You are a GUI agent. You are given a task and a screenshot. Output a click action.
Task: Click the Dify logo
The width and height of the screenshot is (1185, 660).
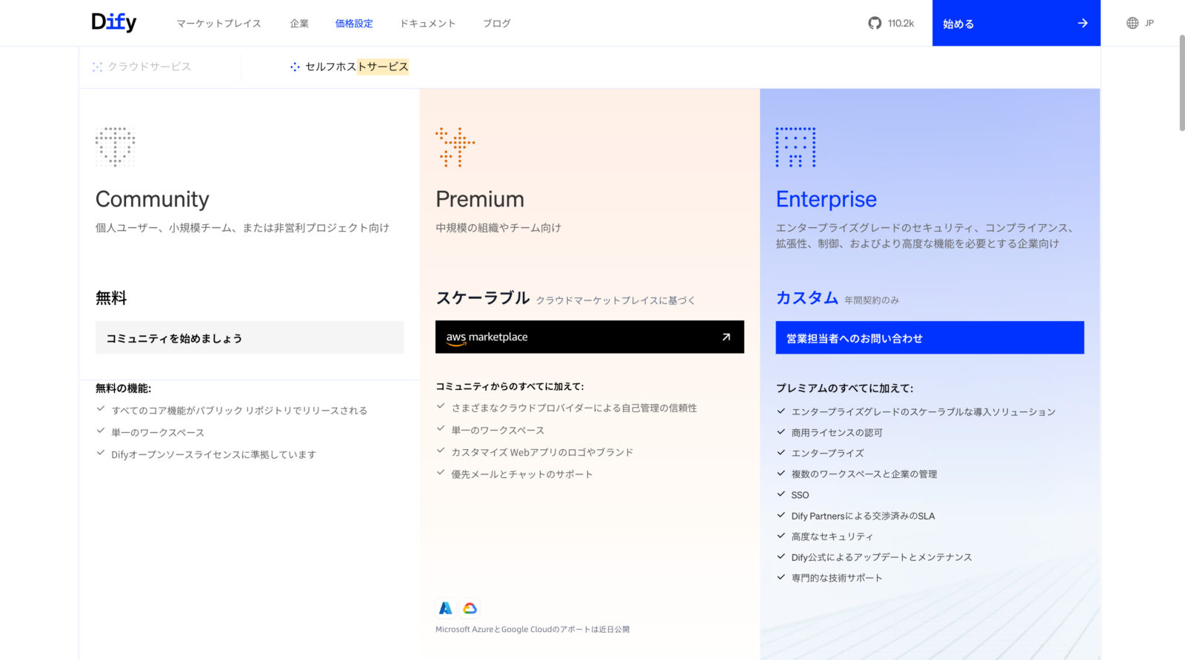(x=113, y=22)
